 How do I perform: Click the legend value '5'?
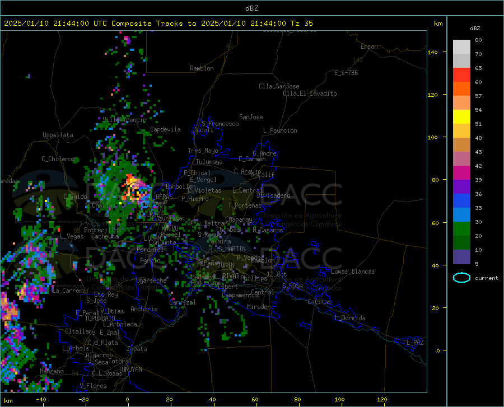coord(477,264)
